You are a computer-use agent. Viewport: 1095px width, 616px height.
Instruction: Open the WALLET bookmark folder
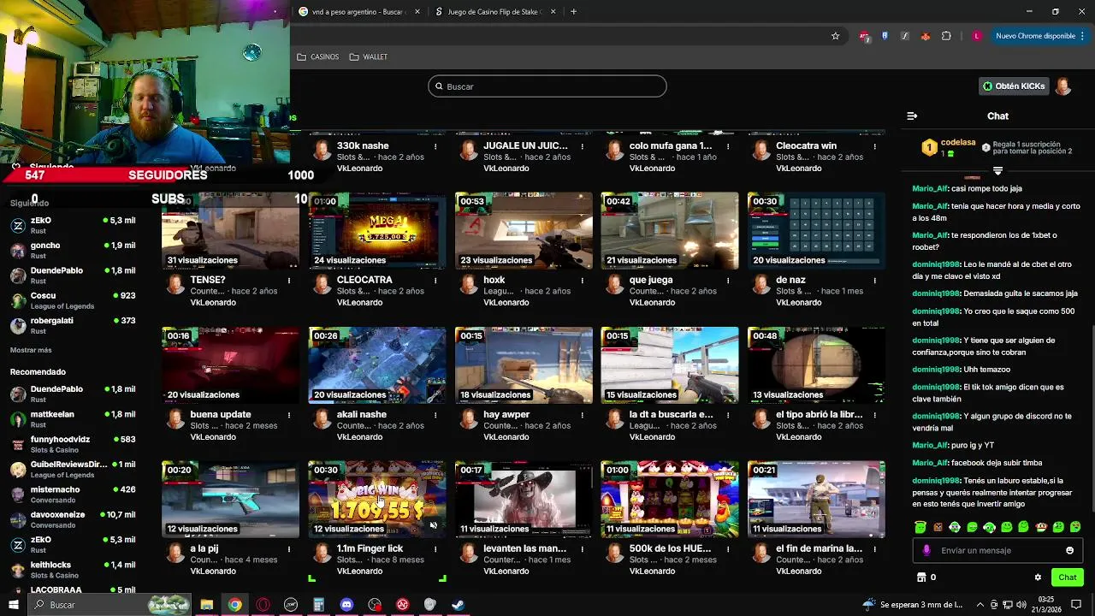tap(369, 56)
